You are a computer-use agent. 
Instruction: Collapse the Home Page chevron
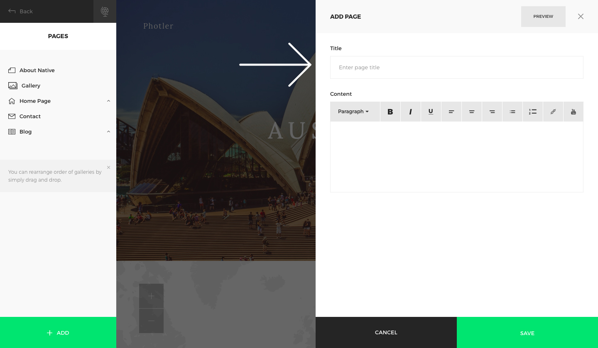(x=108, y=101)
